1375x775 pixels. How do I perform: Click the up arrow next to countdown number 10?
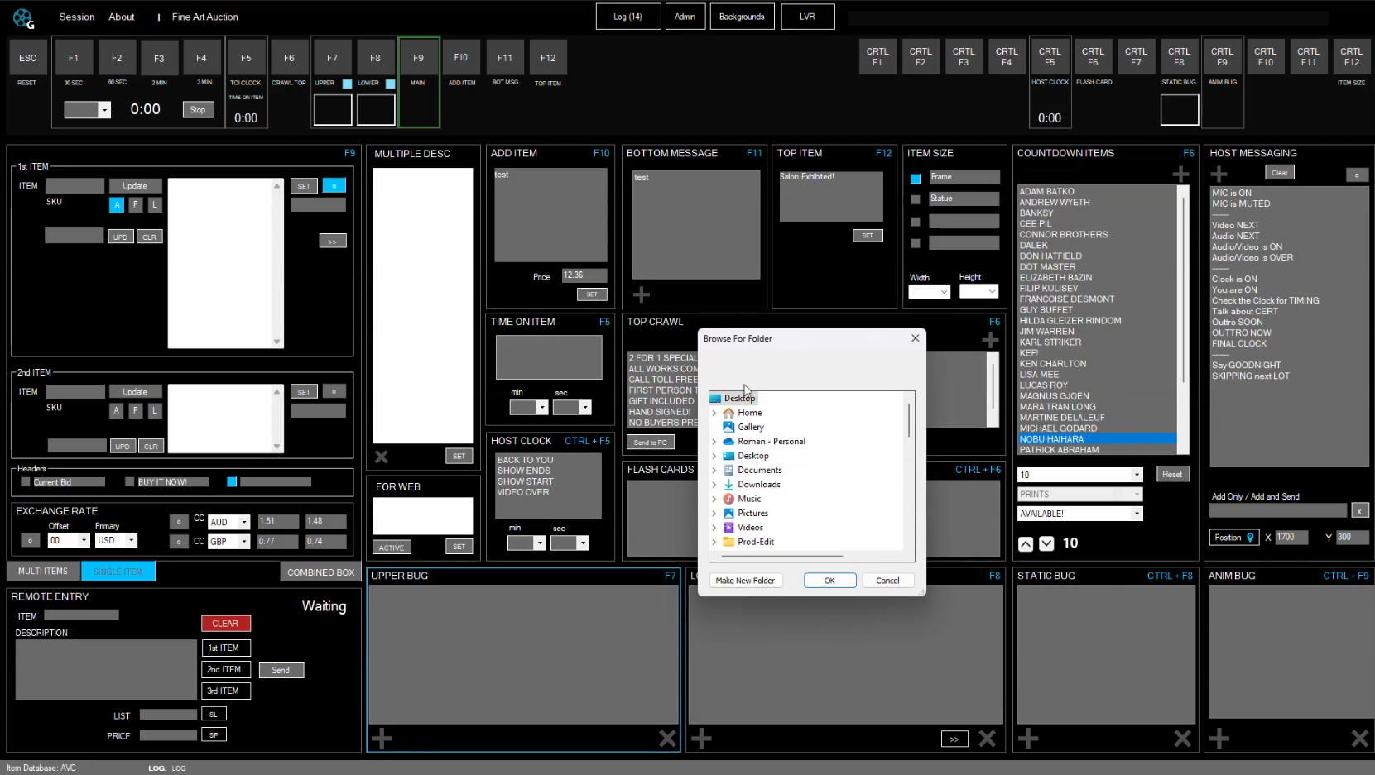[x=1026, y=543]
